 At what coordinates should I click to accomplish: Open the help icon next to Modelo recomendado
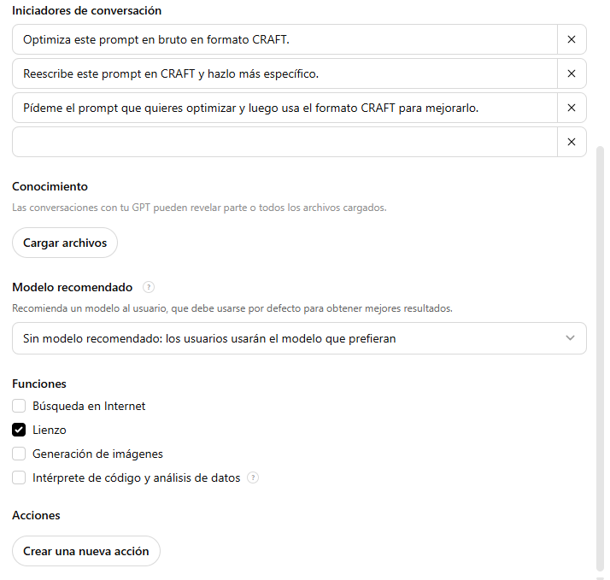pyautogui.click(x=148, y=287)
